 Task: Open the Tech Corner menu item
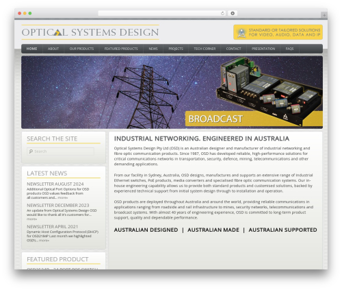[x=205, y=49]
